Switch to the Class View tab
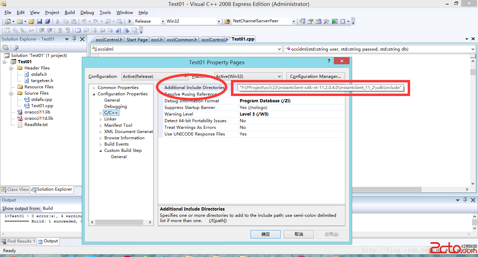The height and width of the screenshot is (257, 478). pyautogui.click(x=15, y=190)
